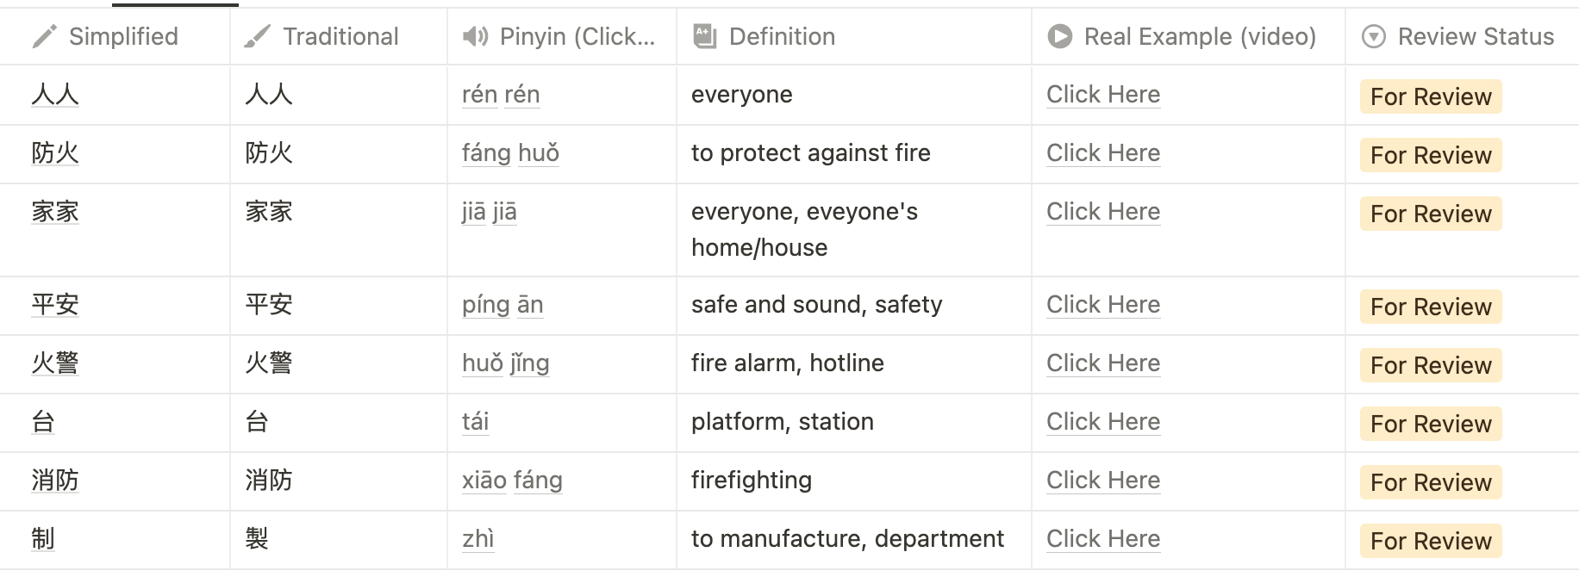Play the pinyin audio link fáng huǒ
The height and width of the screenshot is (577, 1579).
(x=510, y=153)
